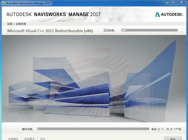Image resolution: width=188 pixels, height=140 pixels.
Task: Click the Navisworks Manage 2017 header banner title
Action: pos(53,14)
